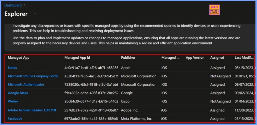This screenshot has width=257, height=125.
Task: Click the breadcrumb chevron after Dashboard
Action: click(25, 5)
